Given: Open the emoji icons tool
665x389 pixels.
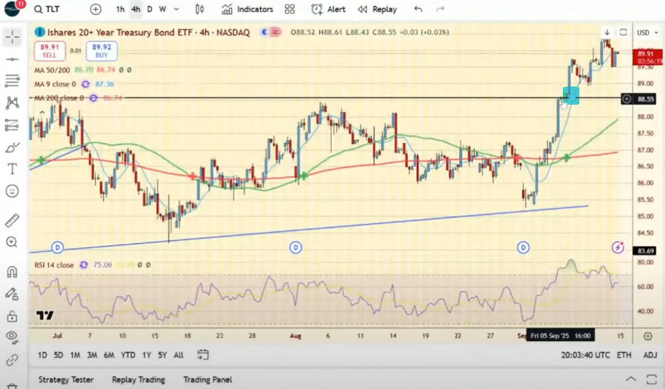Looking at the screenshot, I should [12, 191].
